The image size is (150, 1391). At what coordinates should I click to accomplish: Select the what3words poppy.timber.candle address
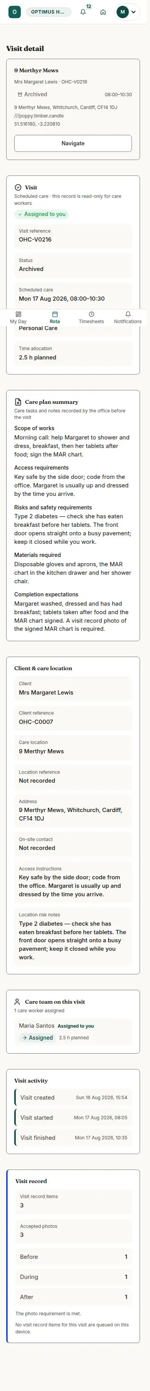coord(39,116)
